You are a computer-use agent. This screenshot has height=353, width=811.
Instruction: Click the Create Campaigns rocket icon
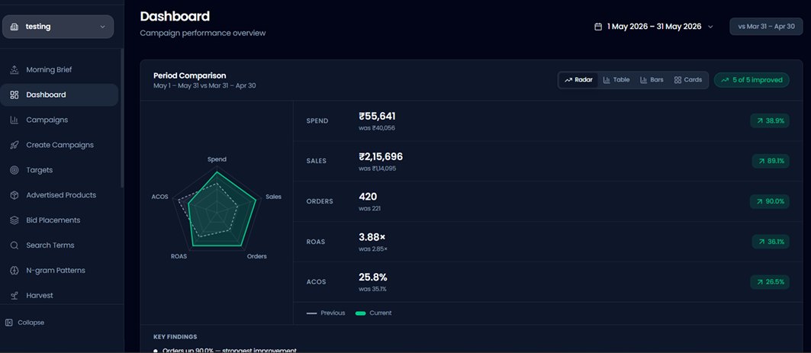[x=14, y=145]
